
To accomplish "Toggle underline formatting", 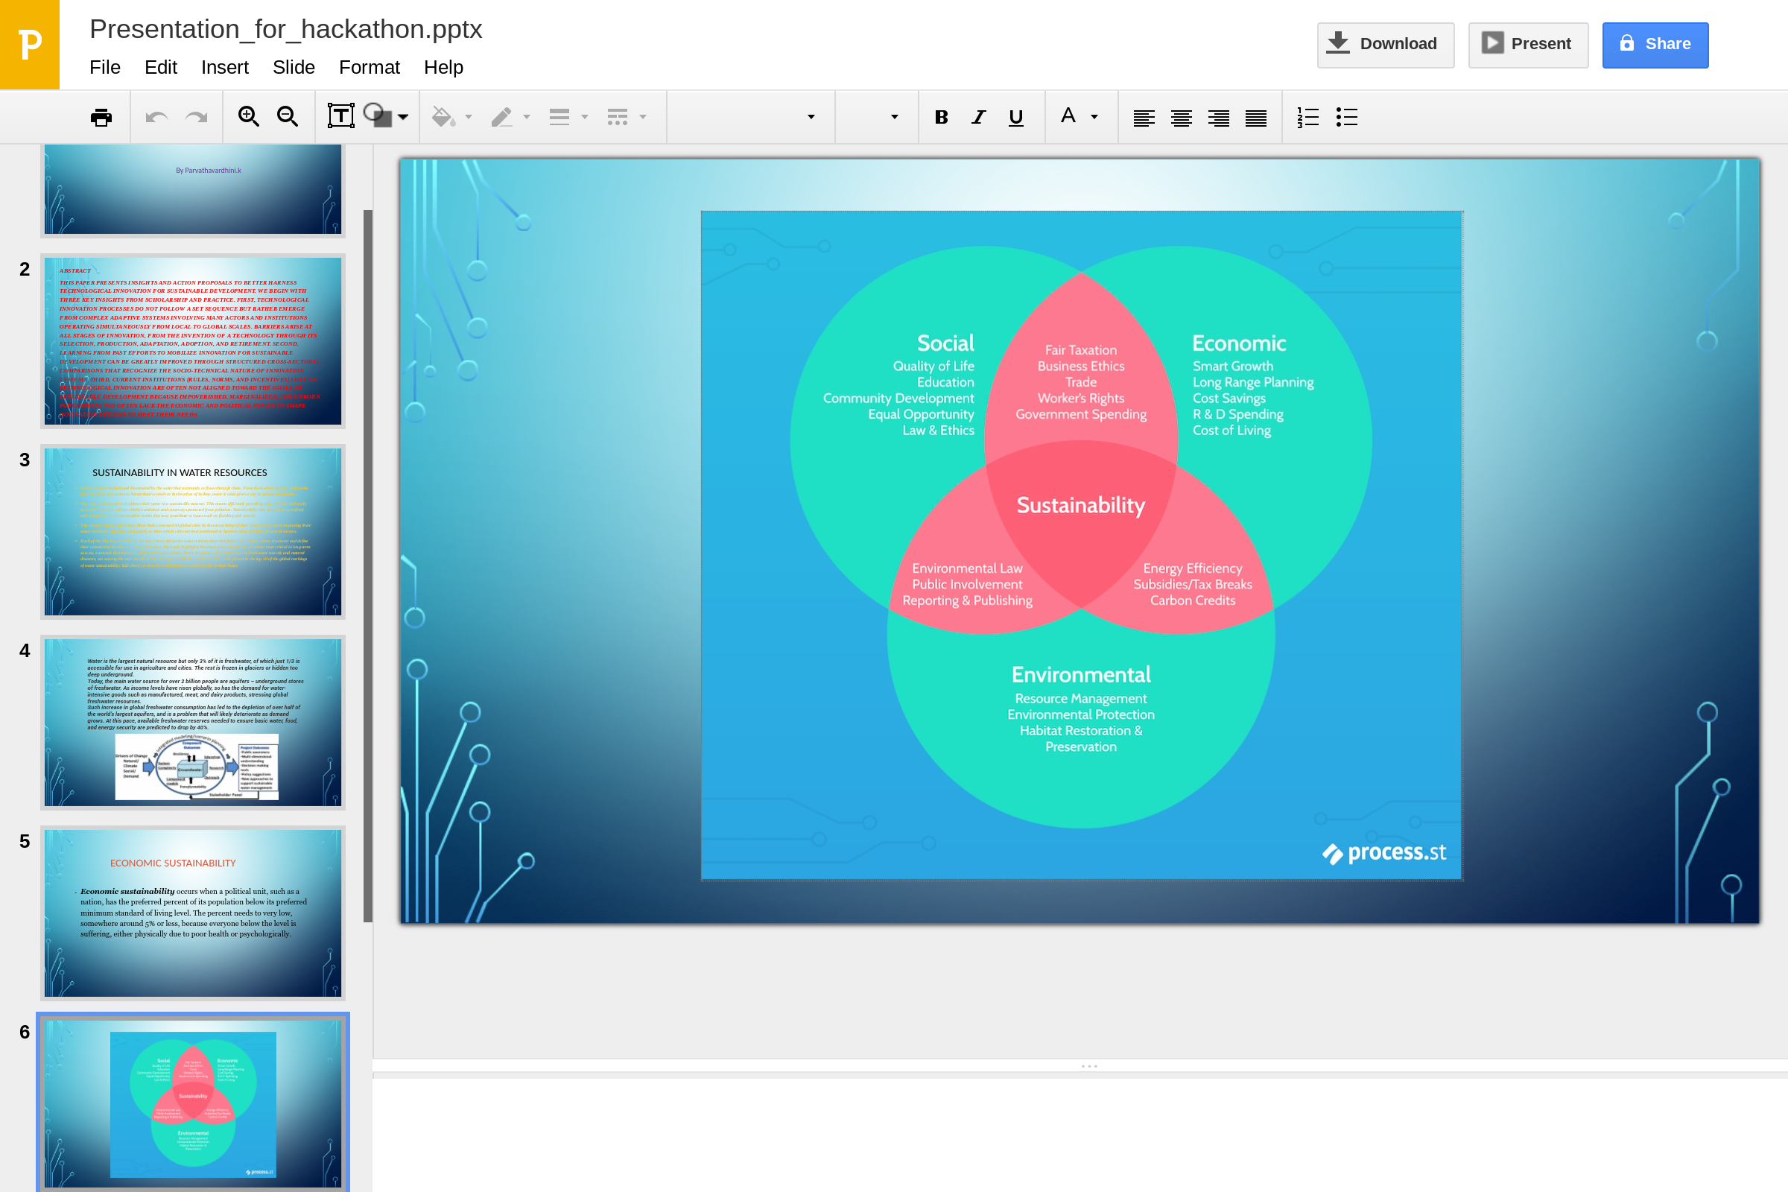I will pos(1015,117).
